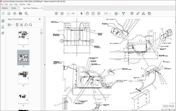Add bookmark star icon in toolbar

9,14
